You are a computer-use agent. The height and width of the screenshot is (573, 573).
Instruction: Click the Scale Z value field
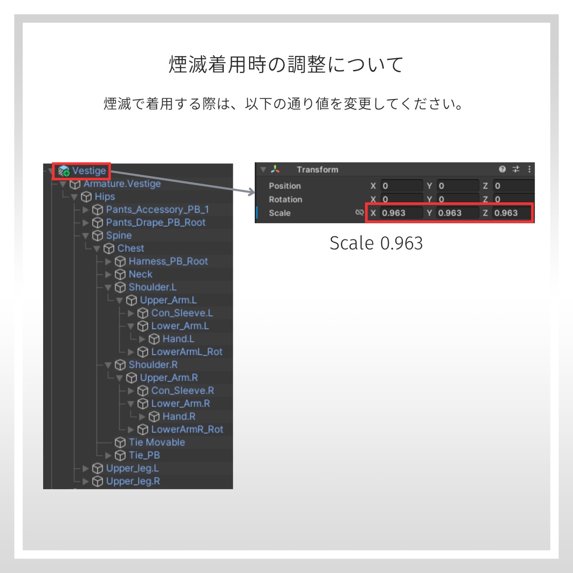(x=513, y=213)
